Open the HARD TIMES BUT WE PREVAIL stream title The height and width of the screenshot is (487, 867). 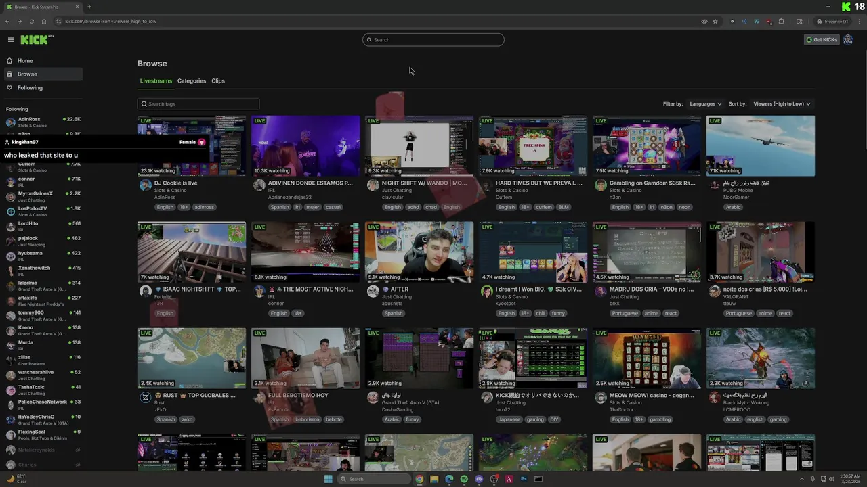pyautogui.click(x=538, y=183)
